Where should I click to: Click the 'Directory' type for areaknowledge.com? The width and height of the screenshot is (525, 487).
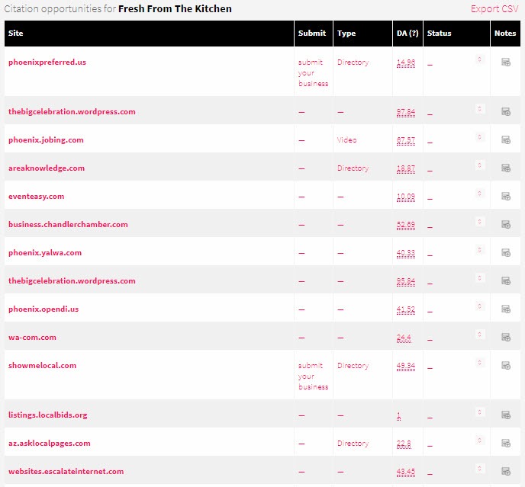pos(353,168)
